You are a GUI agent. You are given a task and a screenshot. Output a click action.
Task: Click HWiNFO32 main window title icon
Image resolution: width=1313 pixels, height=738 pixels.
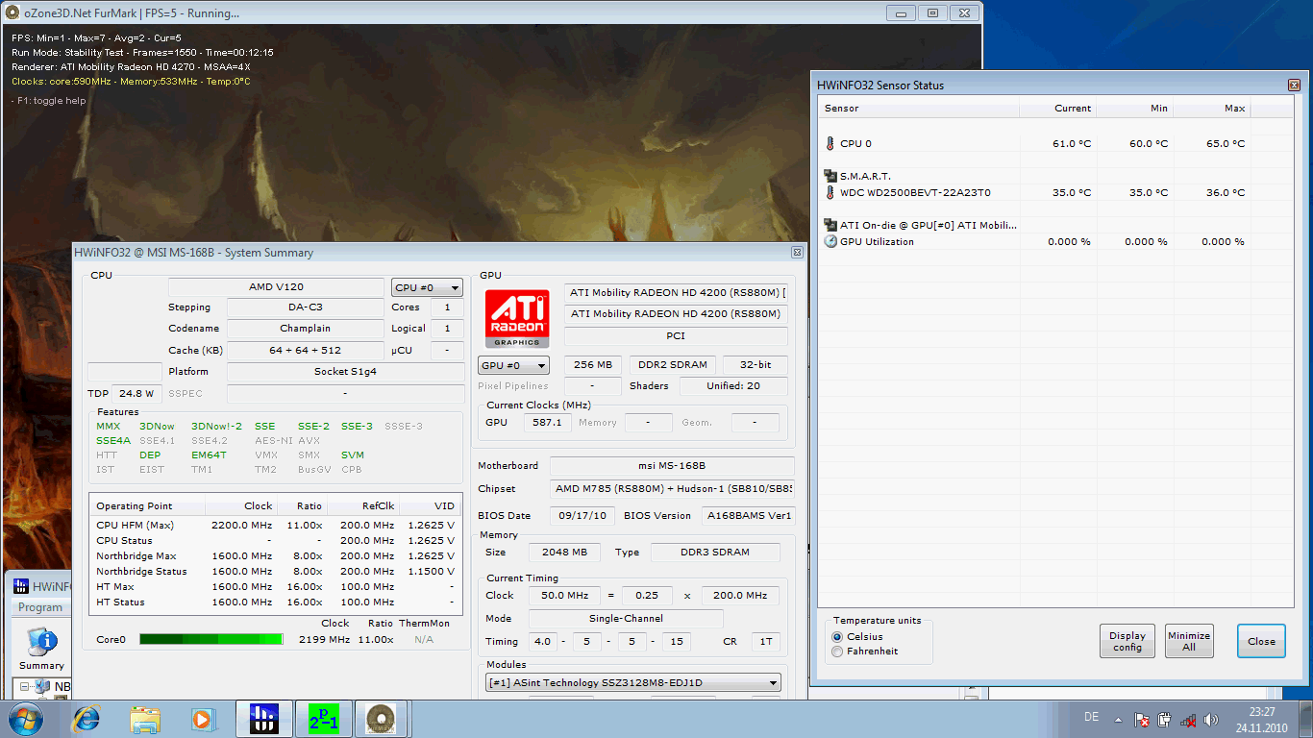point(21,586)
